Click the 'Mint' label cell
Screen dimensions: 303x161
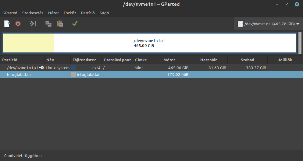pyautogui.click(x=139, y=68)
